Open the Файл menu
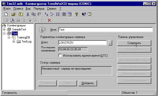Image resolution: width=158 pixels, height=96 pixels. 7,9
